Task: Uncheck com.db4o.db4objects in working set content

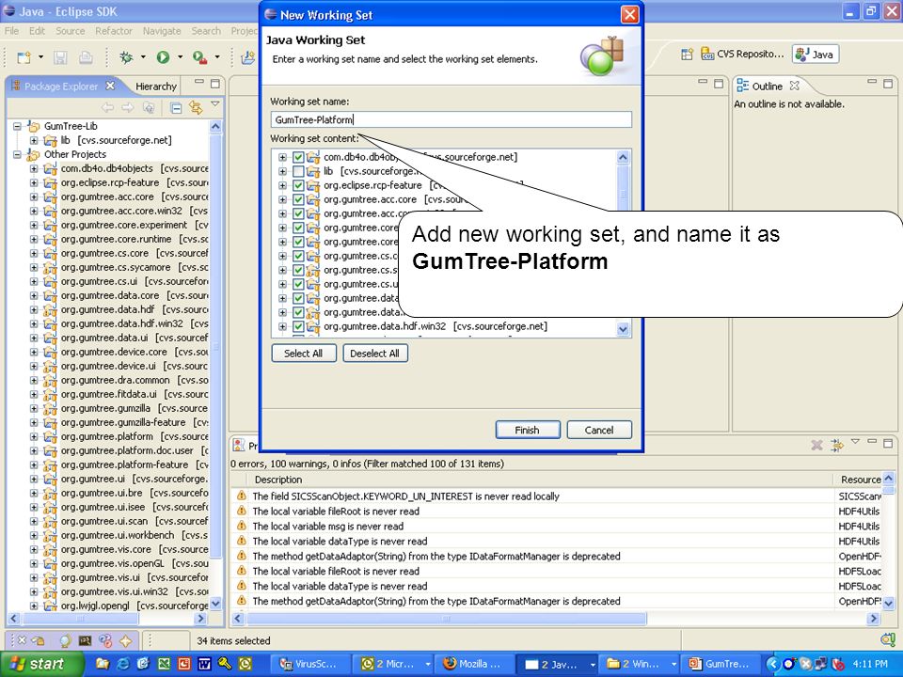Action: point(298,157)
